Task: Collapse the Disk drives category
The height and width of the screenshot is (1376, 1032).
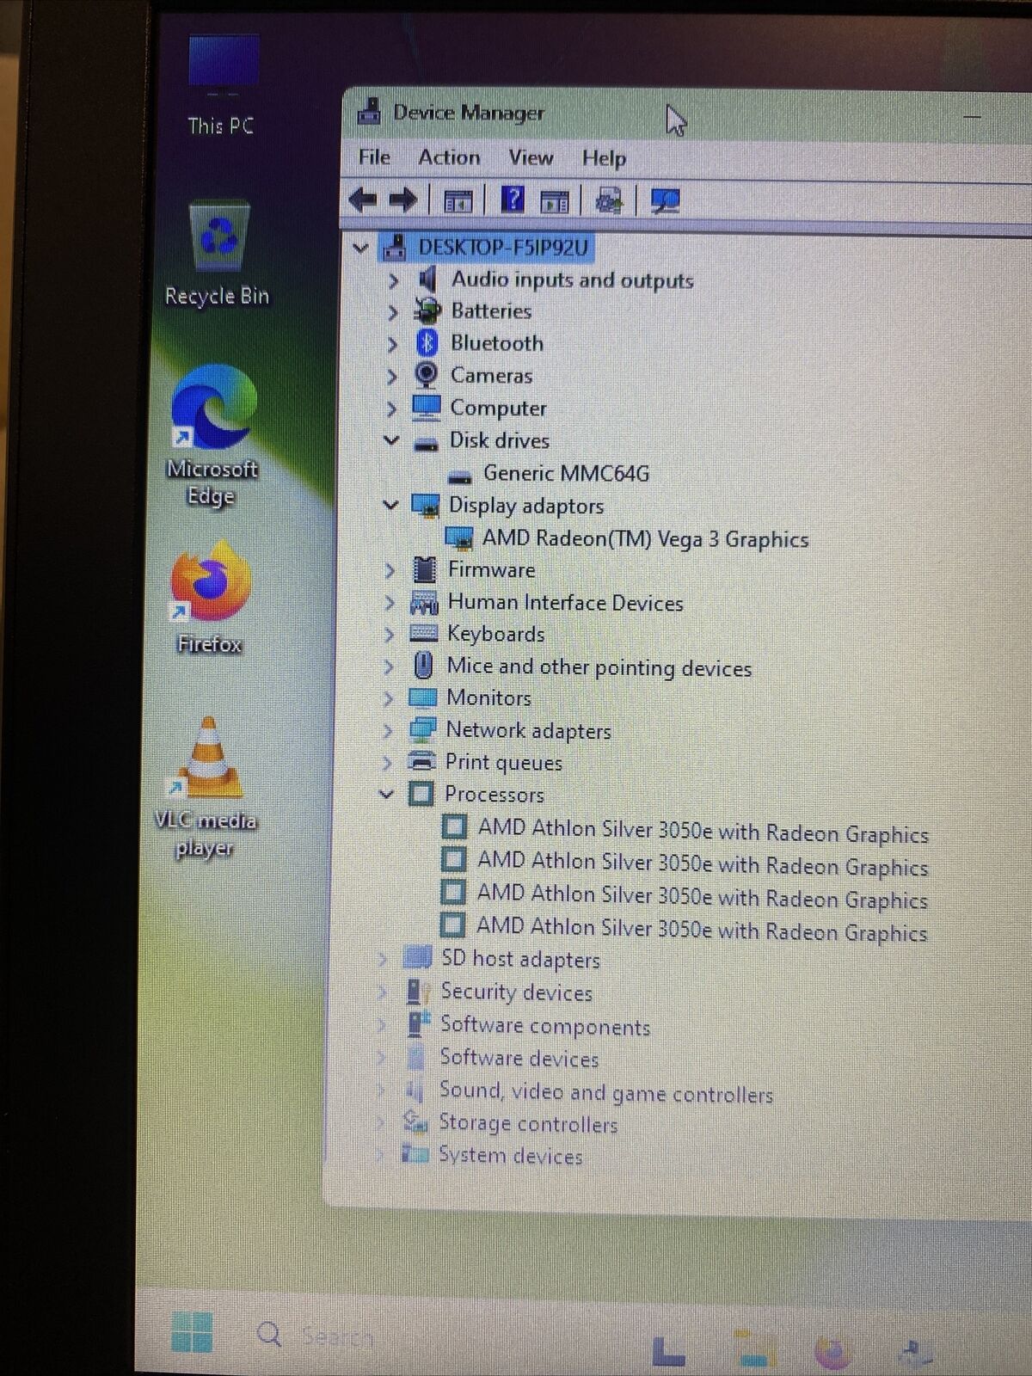Action: [x=391, y=440]
